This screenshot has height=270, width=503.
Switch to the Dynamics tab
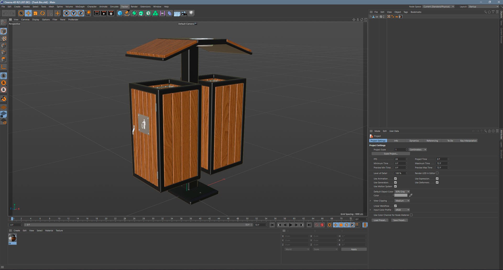click(x=414, y=141)
